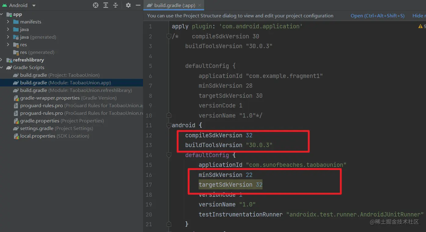
Task: Click applicationId "com.sunofbeaches.taobaounion" text
Action: [273, 165]
